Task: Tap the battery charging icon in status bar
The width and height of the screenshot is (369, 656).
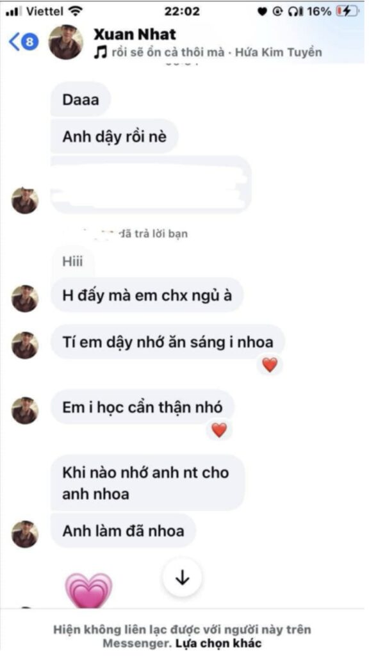Action: point(347,12)
